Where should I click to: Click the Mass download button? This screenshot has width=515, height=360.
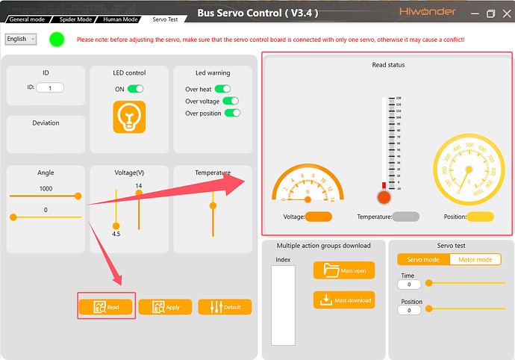pyautogui.click(x=344, y=300)
